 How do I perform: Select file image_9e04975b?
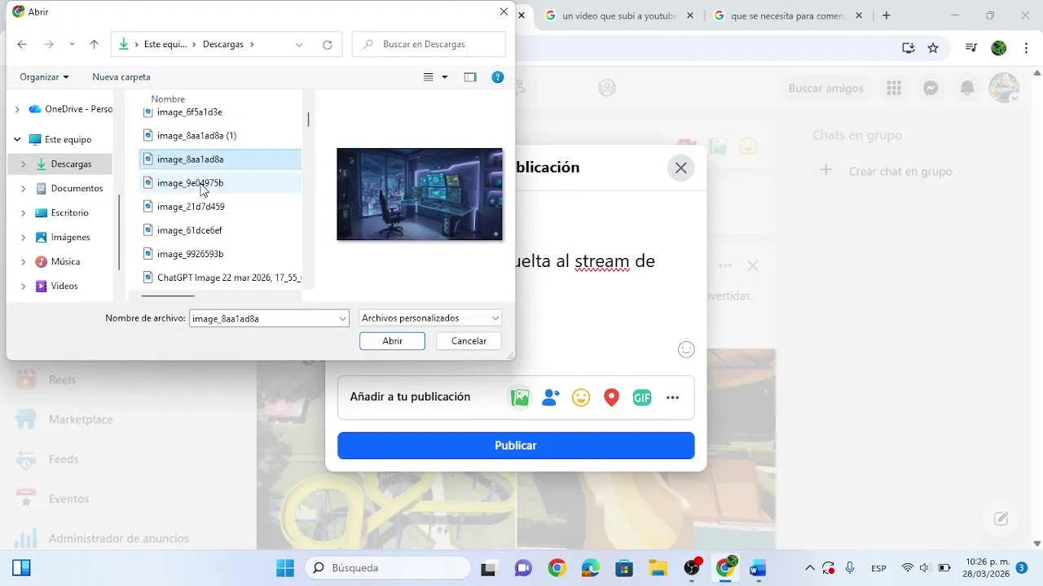pos(222,182)
